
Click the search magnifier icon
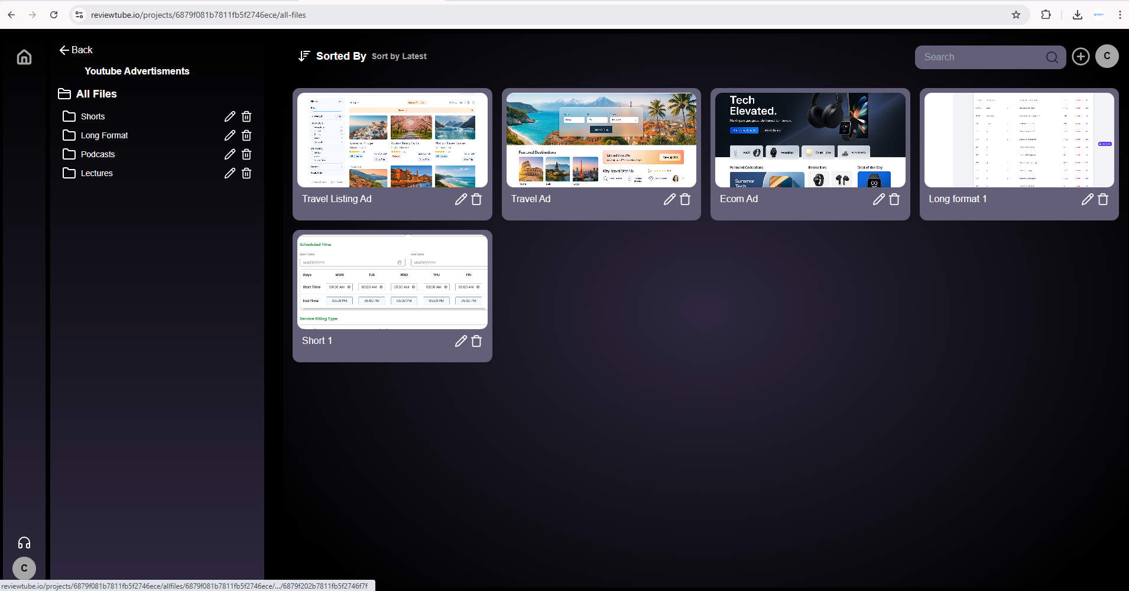coord(1052,57)
